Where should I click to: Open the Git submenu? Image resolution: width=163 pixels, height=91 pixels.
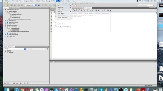click(64, 6)
